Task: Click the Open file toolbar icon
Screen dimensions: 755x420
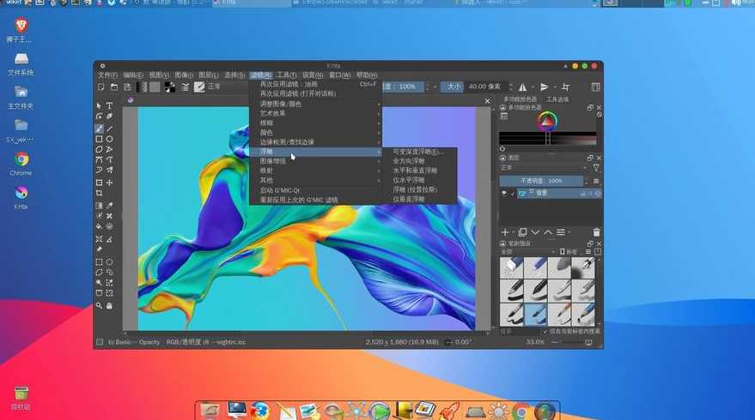Action: [114, 87]
